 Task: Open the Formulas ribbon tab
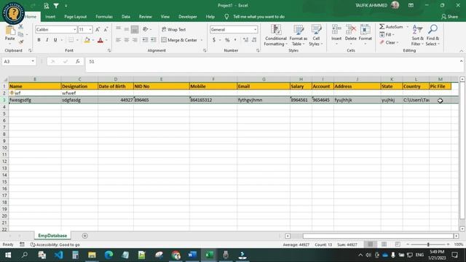pos(104,17)
